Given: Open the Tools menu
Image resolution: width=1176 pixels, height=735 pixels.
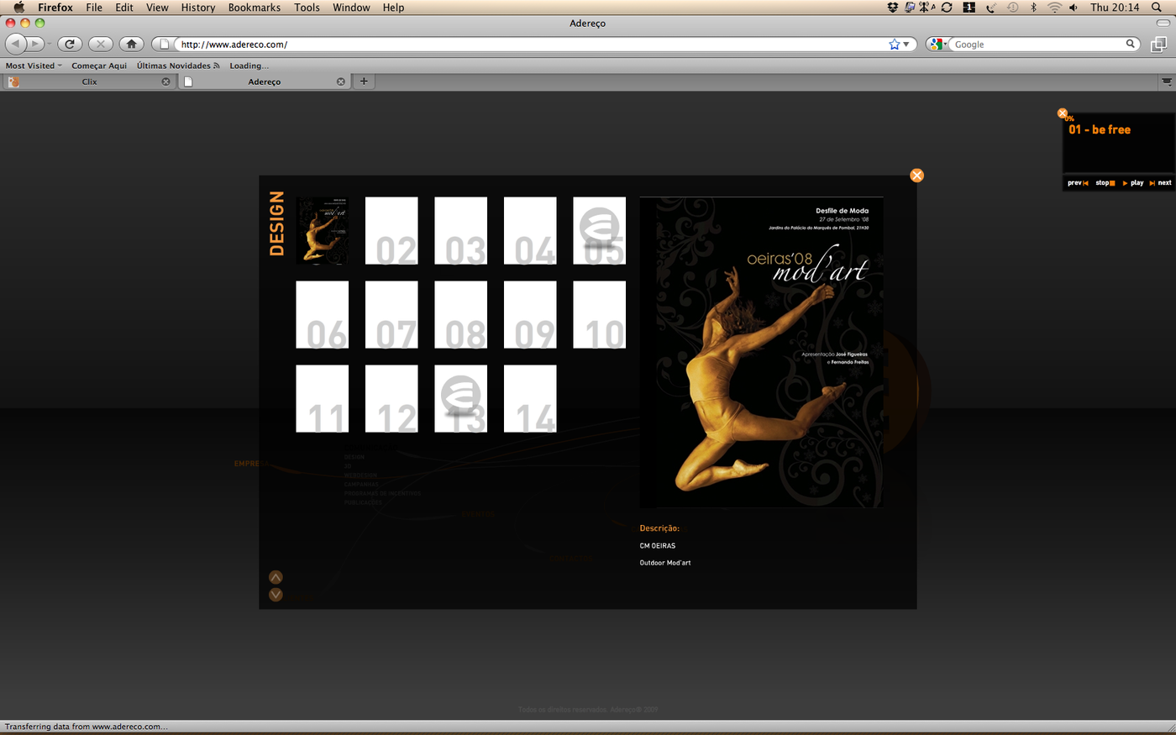Looking at the screenshot, I should coord(307,8).
